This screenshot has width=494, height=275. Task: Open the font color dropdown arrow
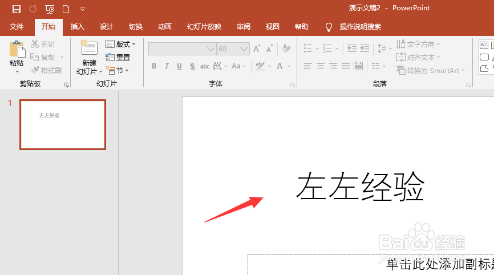point(289,66)
